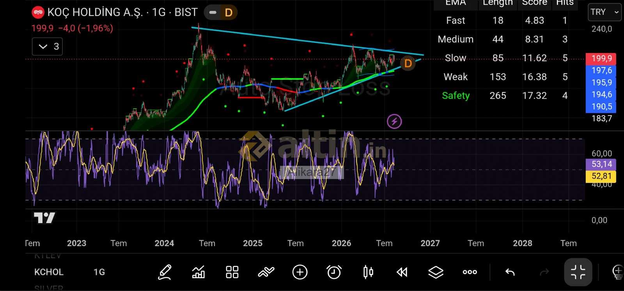
Task: Tap the 240,0 price axis value
Action: (x=602, y=29)
